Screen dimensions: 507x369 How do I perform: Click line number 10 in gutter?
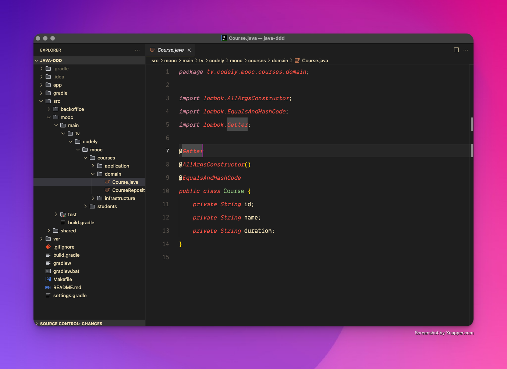pos(166,191)
